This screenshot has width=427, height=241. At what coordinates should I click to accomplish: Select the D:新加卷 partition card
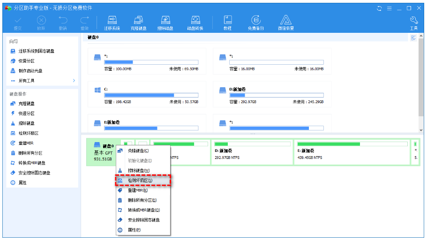click(272, 94)
